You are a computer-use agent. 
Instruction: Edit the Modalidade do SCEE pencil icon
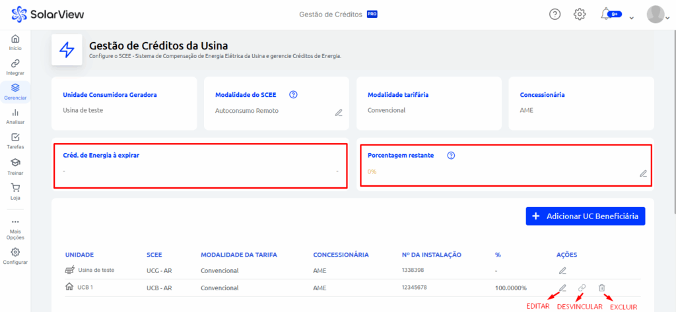pos(339,112)
